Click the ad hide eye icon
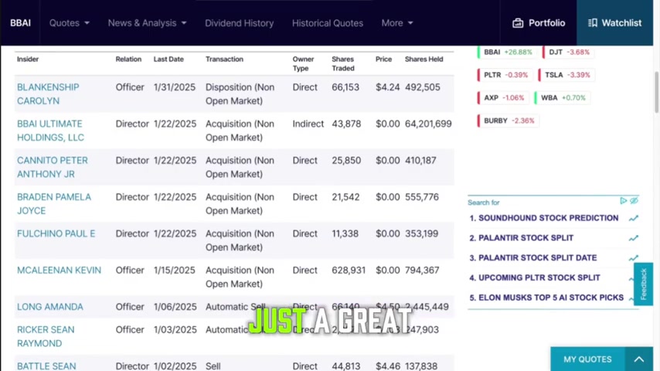 pyautogui.click(x=634, y=201)
